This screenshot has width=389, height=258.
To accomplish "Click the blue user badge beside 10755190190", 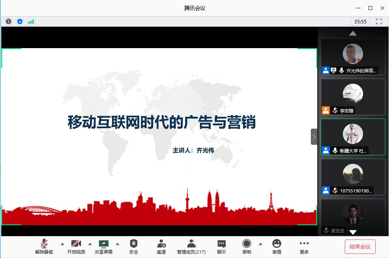I will (326, 190).
